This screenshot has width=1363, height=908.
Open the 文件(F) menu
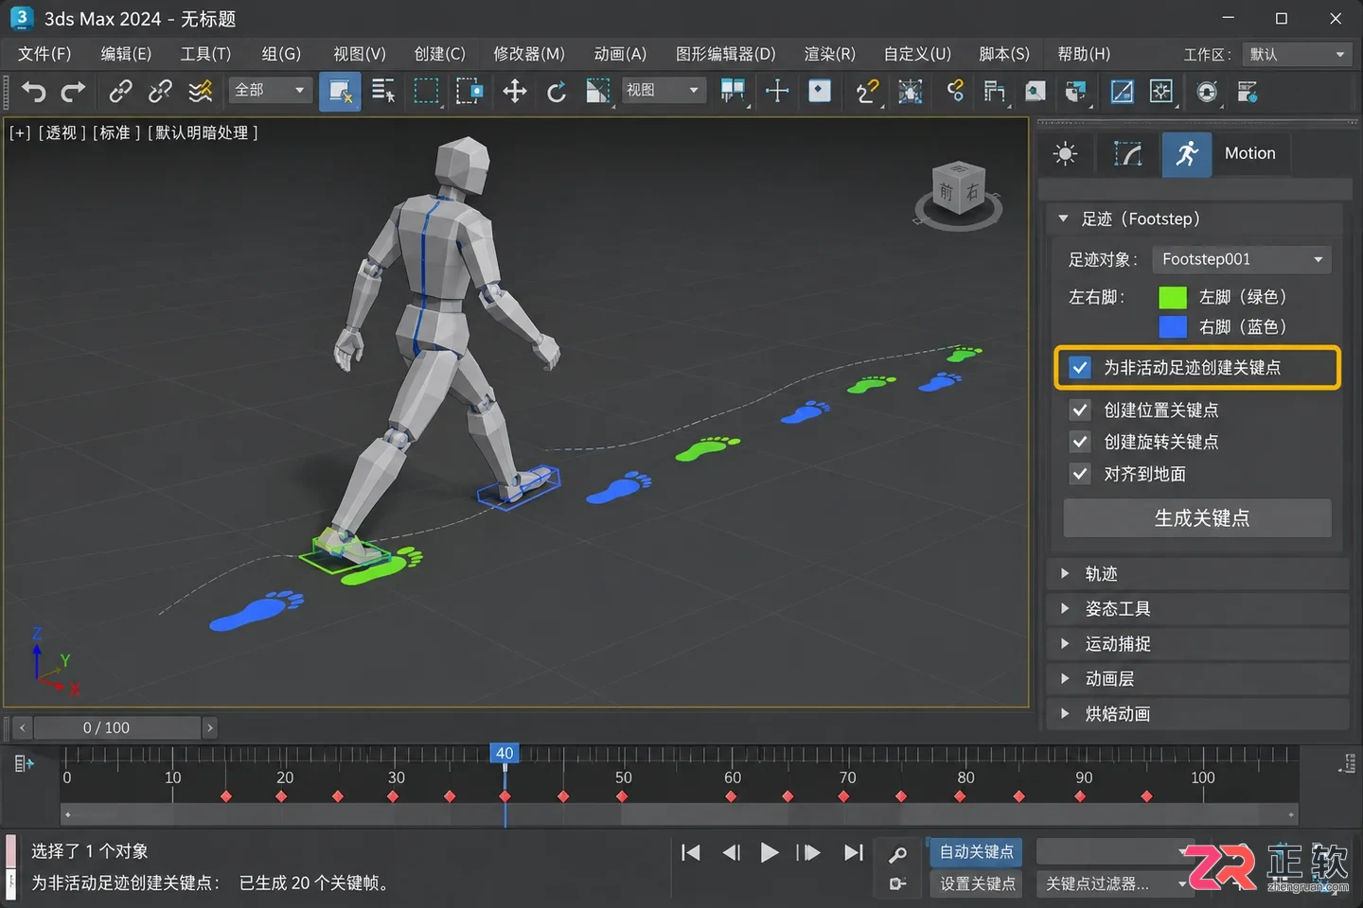(x=44, y=54)
